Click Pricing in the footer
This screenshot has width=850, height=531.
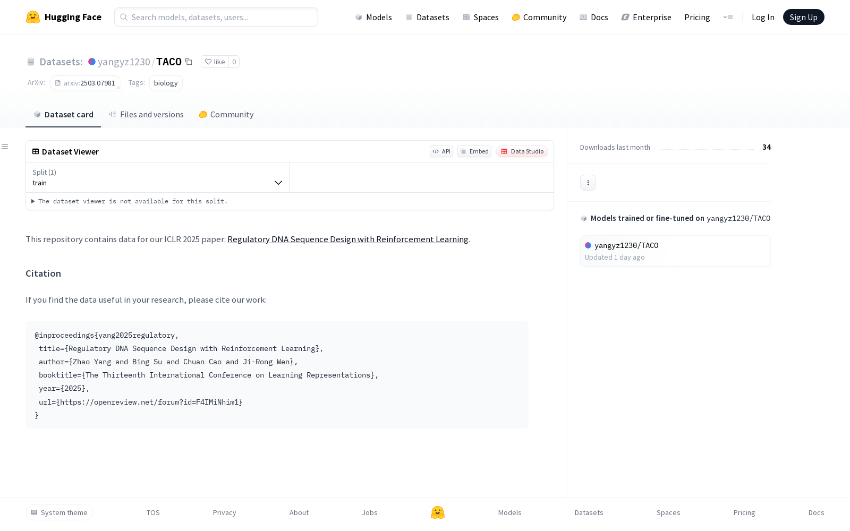click(744, 512)
